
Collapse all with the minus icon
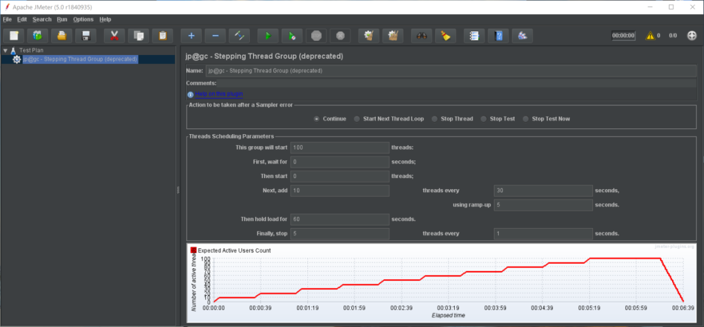[x=215, y=35]
